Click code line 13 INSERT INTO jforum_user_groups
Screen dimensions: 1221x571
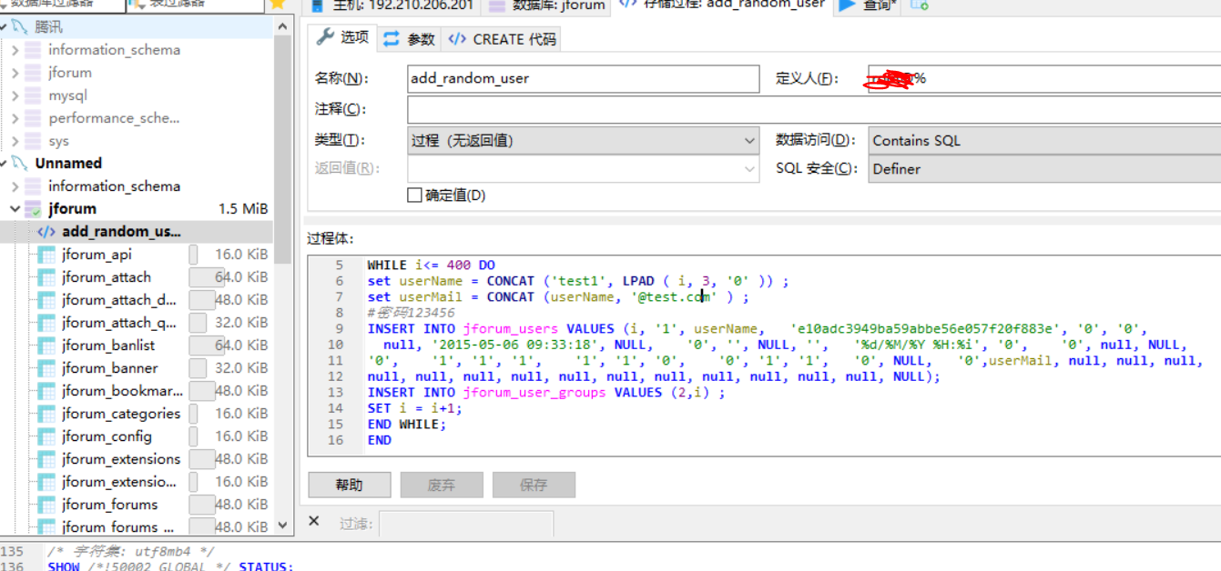[x=546, y=393]
